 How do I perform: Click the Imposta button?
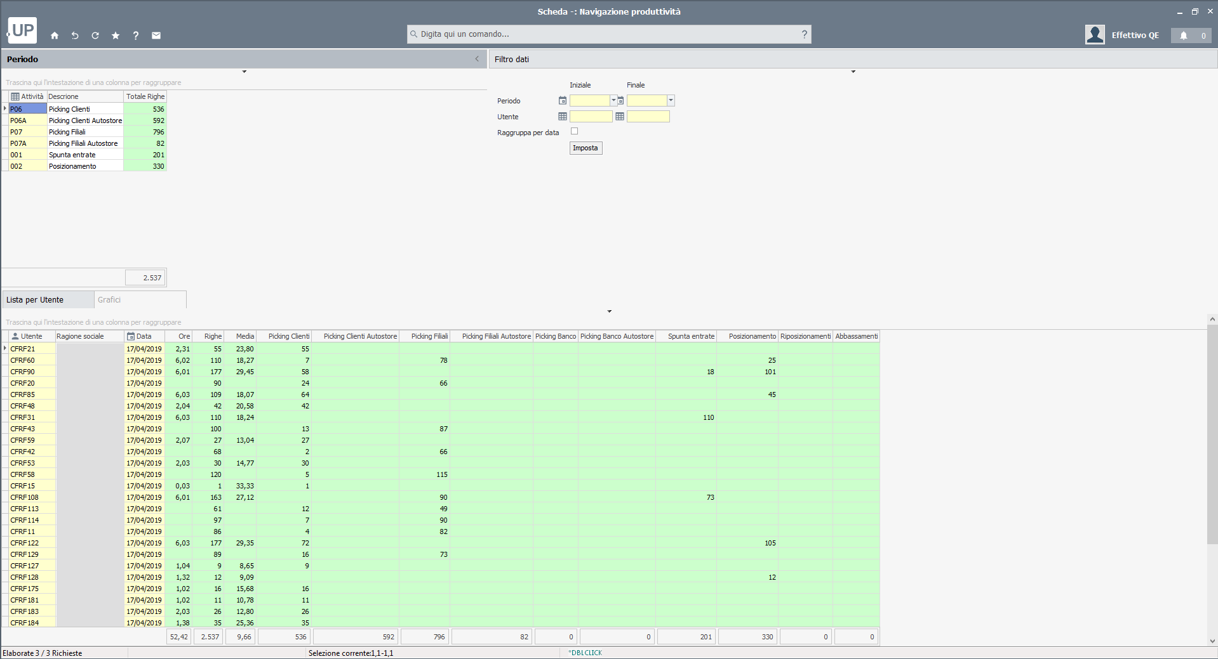pos(586,148)
